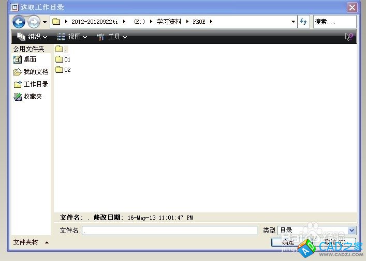This screenshot has width=366, height=261.
Task: Click the 搜索 (Search) box
Action: [334, 22]
